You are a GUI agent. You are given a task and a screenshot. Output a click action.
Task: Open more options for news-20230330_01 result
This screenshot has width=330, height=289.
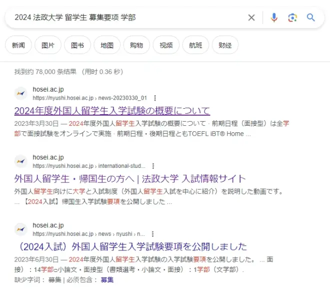pyautogui.click(x=155, y=98)
